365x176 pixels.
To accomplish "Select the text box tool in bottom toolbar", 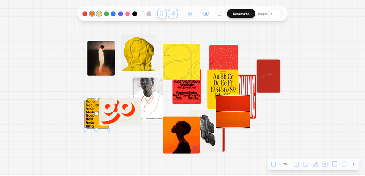I will point(325,164).
